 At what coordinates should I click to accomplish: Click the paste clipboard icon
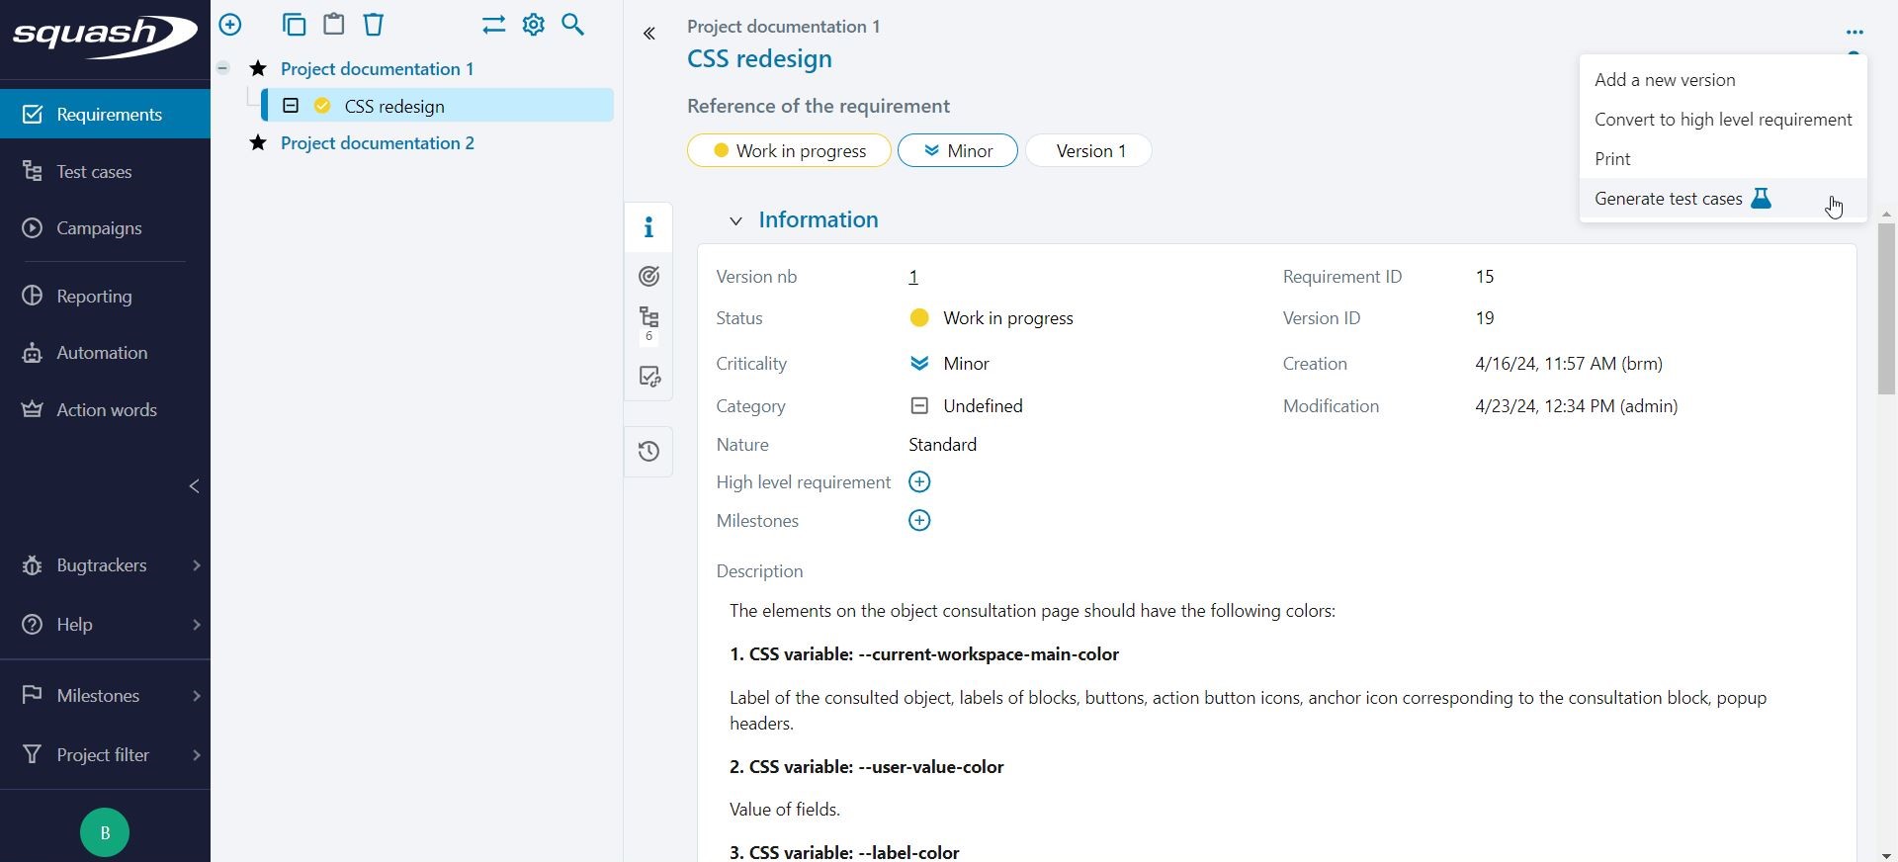tap(334, 25)
